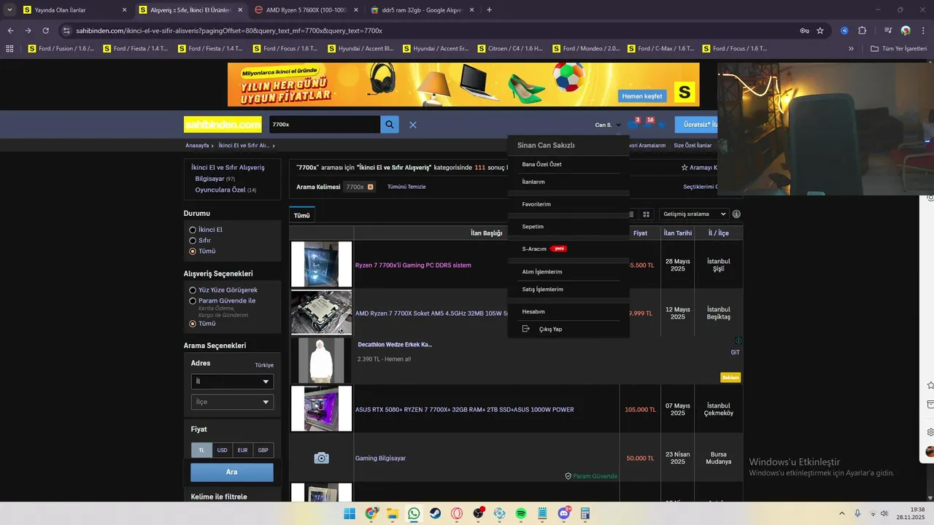Click the Hemen keşfet banner button

tap(642, 96)
